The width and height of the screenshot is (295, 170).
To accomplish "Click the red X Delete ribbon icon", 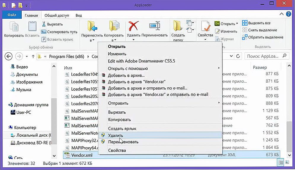I will tap(133, 27).
